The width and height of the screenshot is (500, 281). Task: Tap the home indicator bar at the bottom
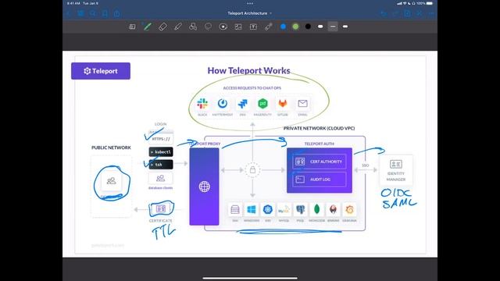(250, 278)
